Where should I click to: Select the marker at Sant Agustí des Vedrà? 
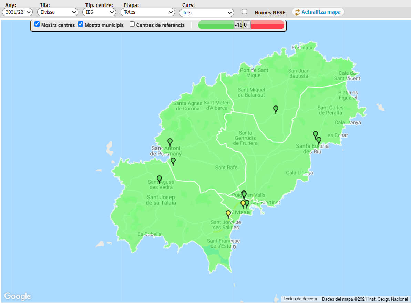pos(159,179)
